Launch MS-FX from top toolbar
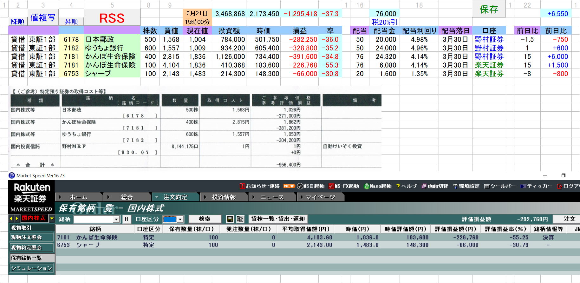This screenshot has height=283, width=580. pyautogui.click(x=344, y=186)
